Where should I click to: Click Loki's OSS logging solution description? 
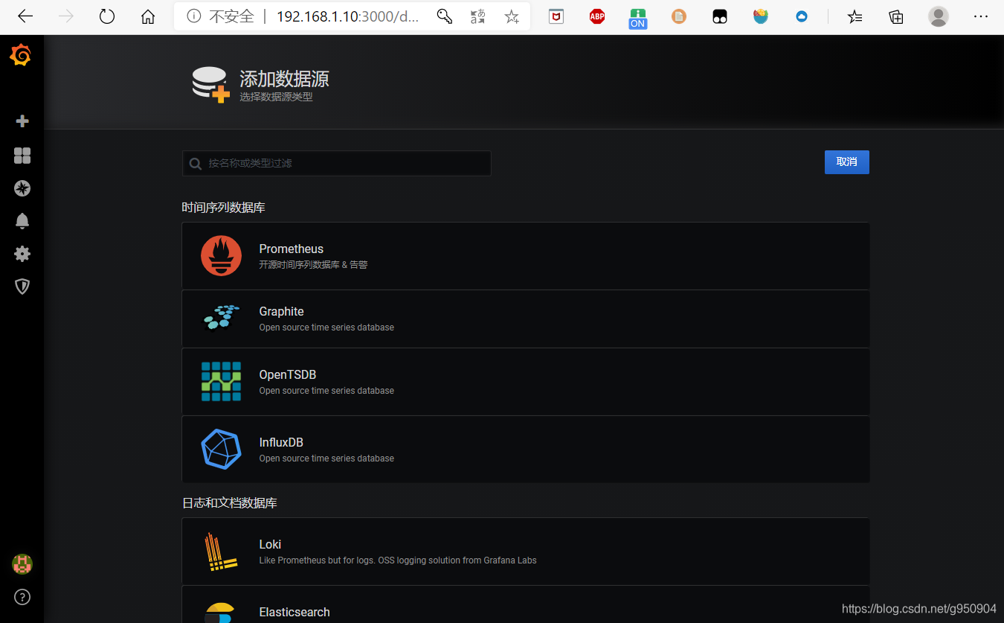(398, 560)
